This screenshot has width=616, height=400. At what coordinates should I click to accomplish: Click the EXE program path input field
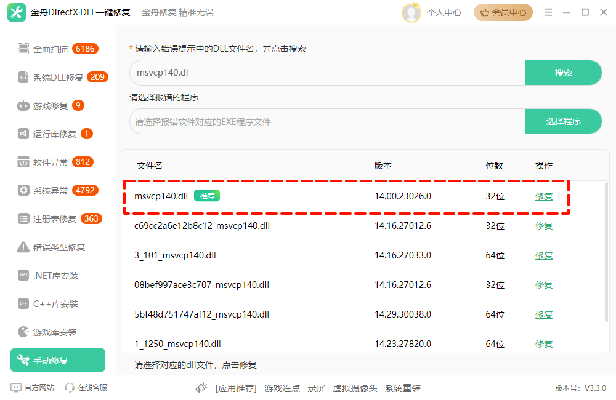point(328,121)
